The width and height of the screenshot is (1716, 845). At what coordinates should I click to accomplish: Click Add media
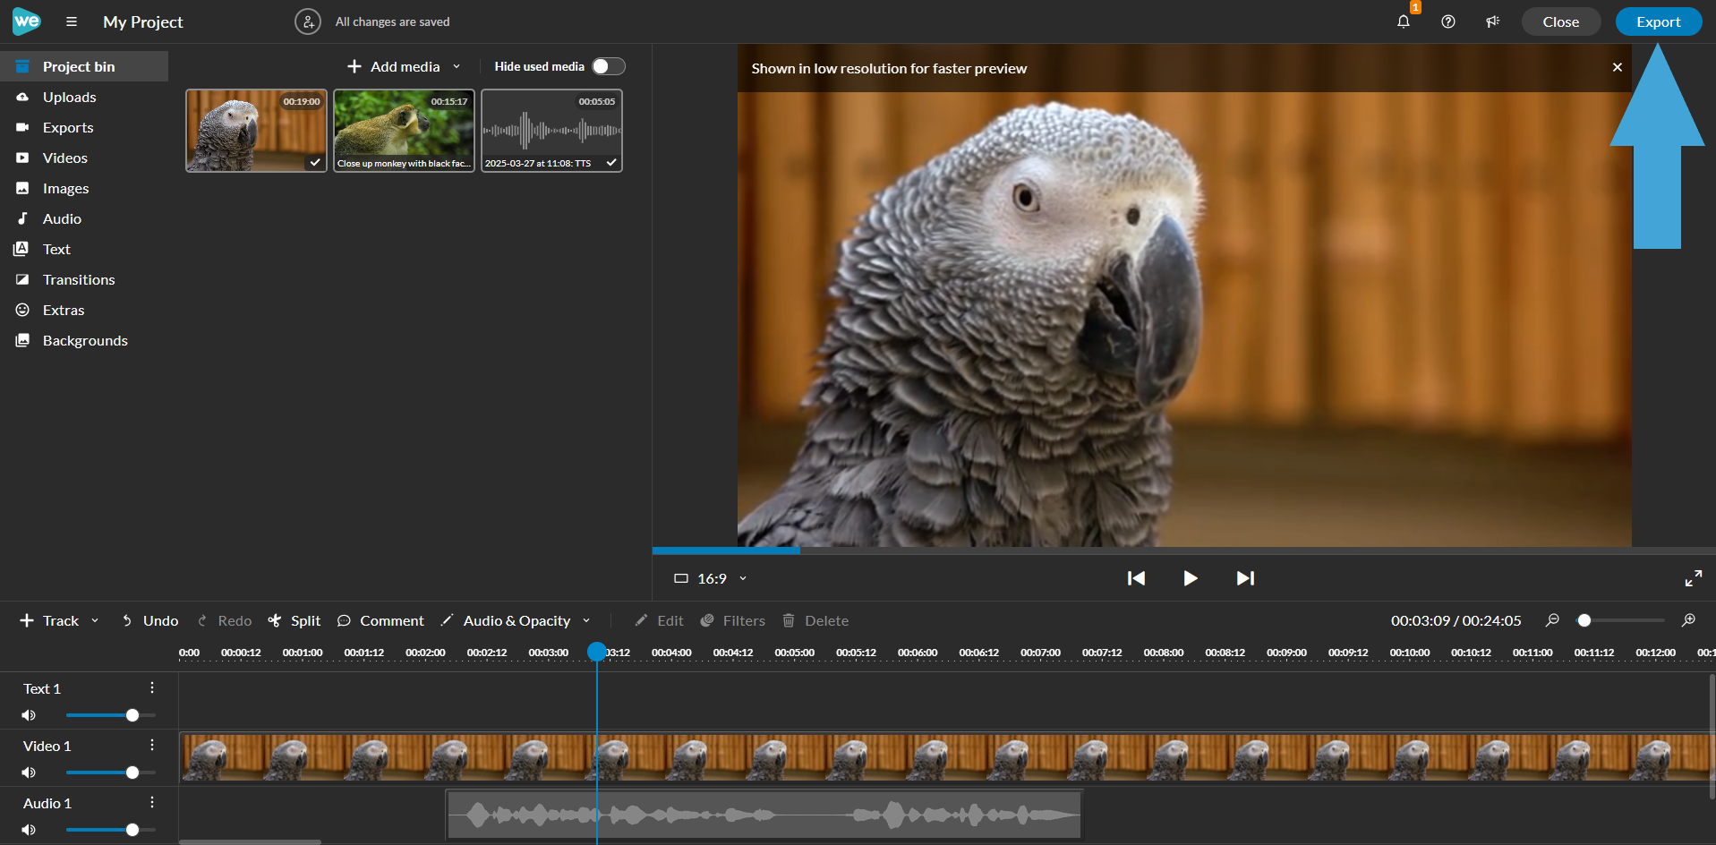394,66
